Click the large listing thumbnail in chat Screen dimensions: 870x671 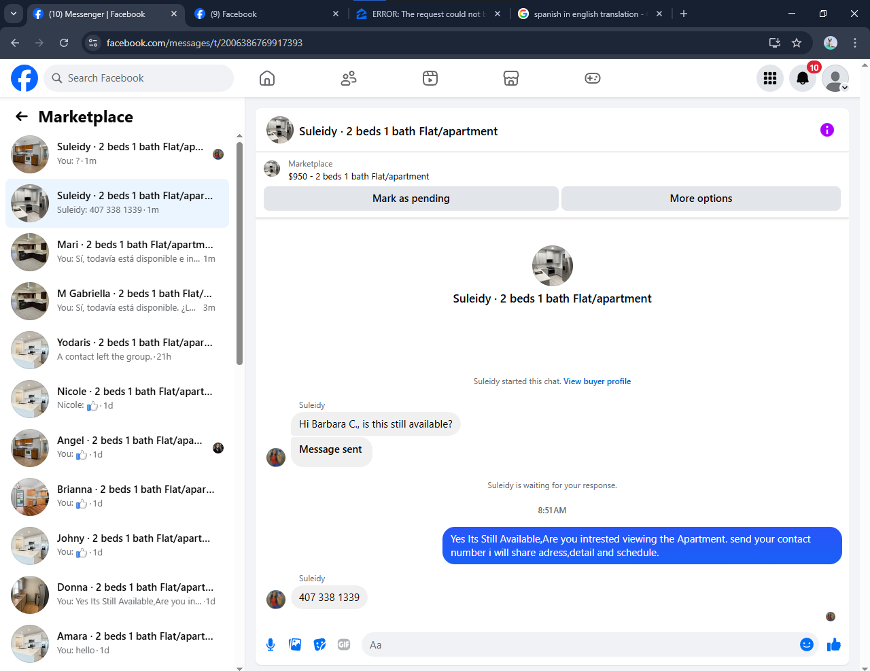(x=552, y=266)
